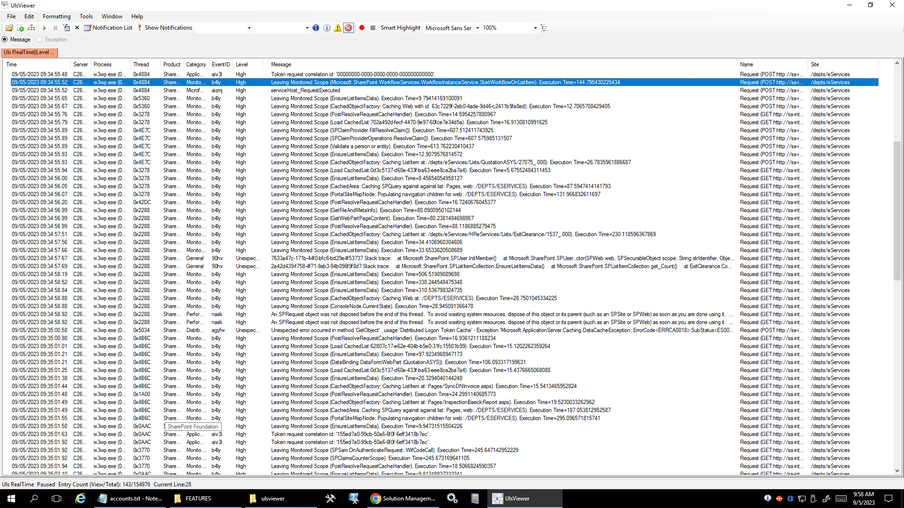Viewport: 904px width, 508px height.
Task: Select the GetFileAndMetaInfo monitored scope row
Action: click(444, 210)
